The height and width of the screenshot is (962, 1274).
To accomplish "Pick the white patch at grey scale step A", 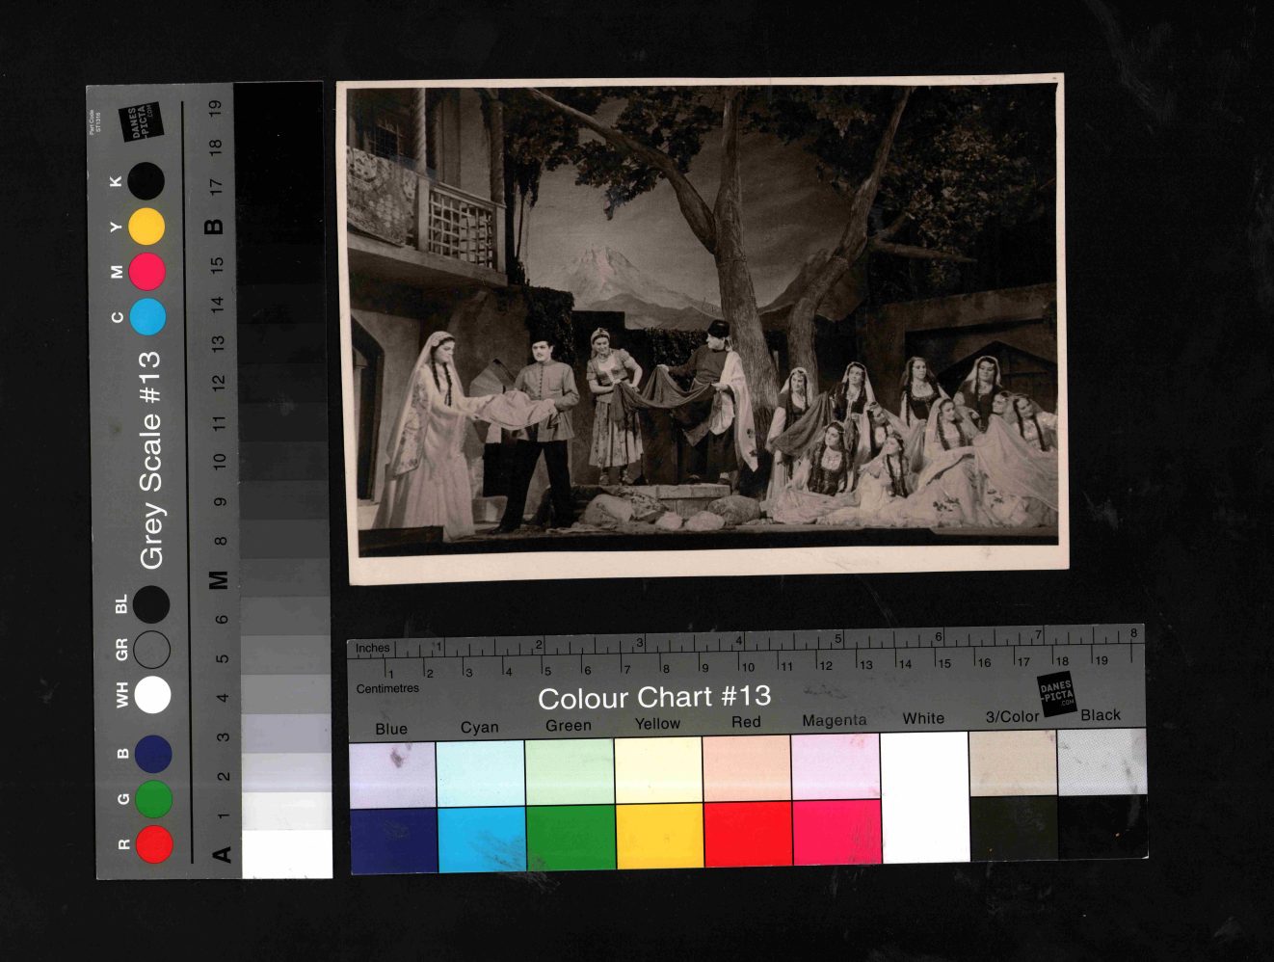I will coord(286,854).
